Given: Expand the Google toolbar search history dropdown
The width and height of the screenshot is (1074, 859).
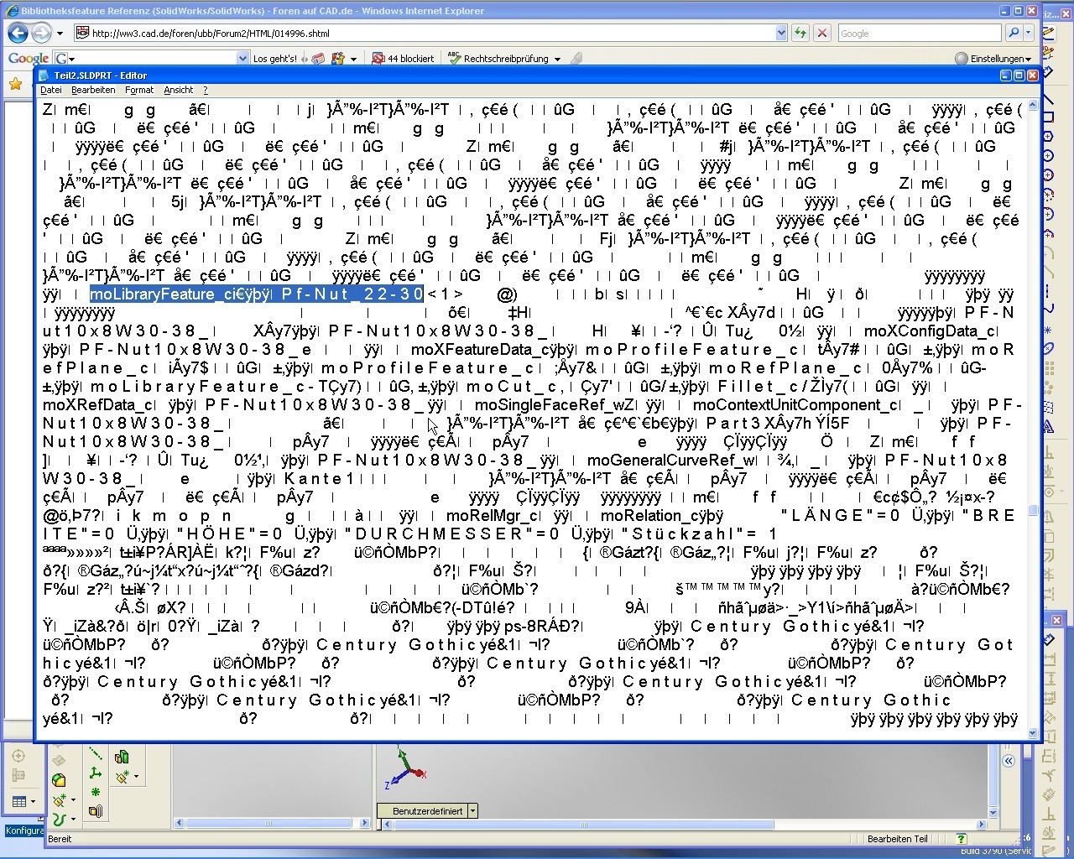Looking at the screenshot, I should coord(242,59).
